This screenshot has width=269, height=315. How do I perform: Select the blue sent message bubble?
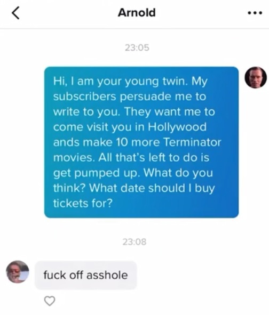tap(141, 142)
